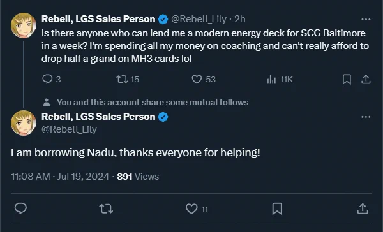Open replies on the SCG Baltimore tweet
The image size is (383, 232).
coord(51,79)
